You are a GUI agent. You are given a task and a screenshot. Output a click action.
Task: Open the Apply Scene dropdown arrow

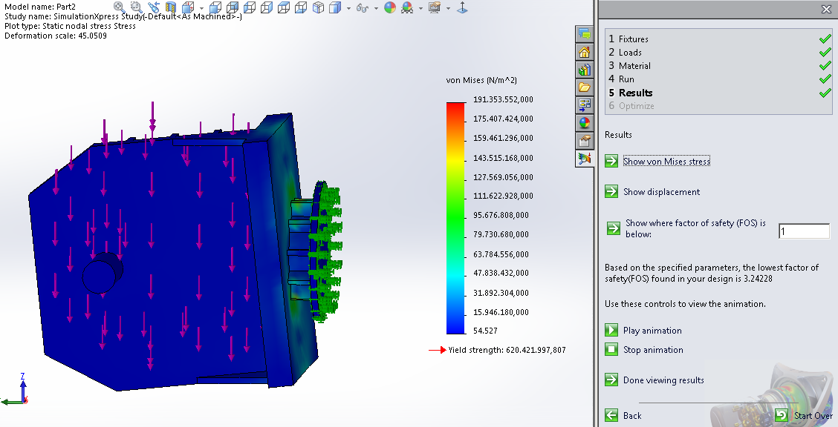(x=420, y=8)
